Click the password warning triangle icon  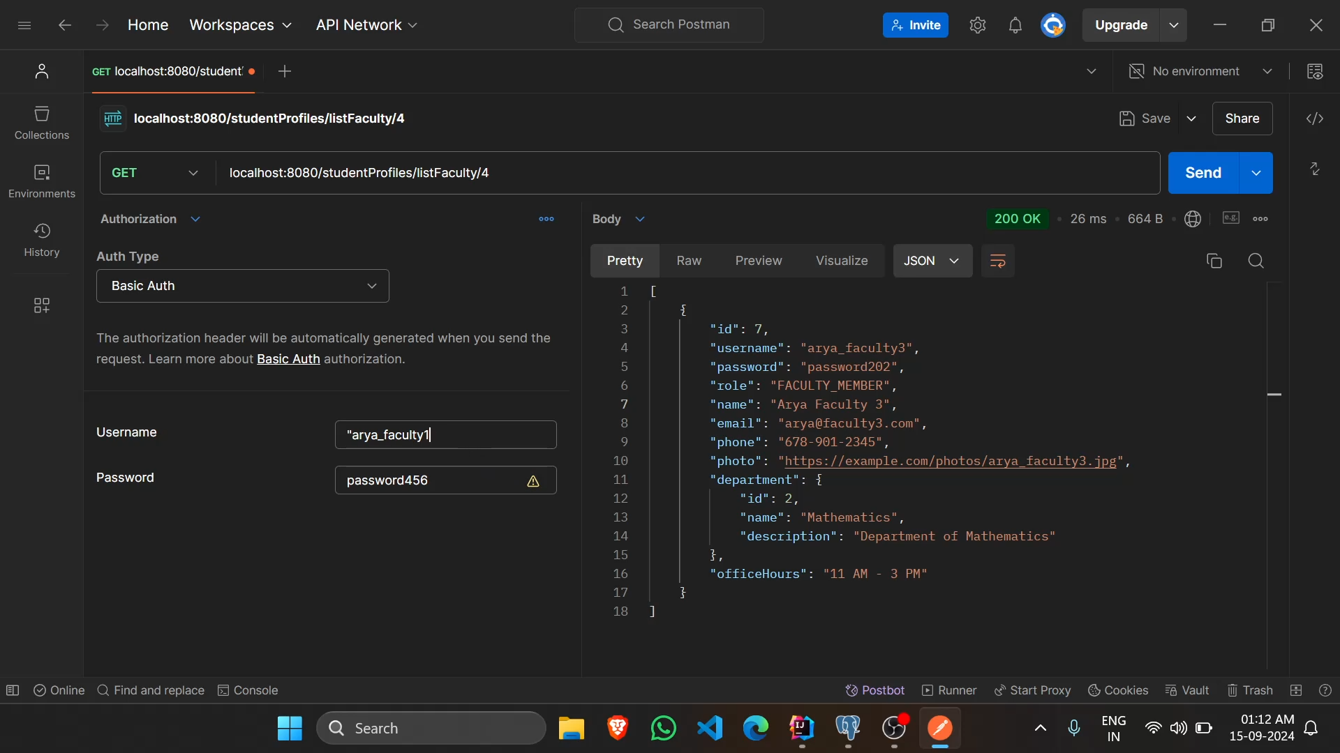pyautogui.click(x=533, y=481)
